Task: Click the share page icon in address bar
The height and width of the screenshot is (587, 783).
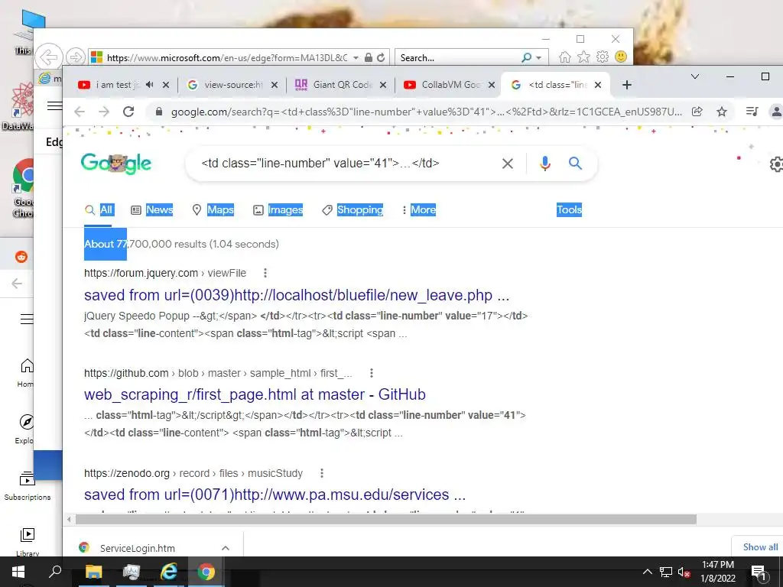Action: pos(697,112)
